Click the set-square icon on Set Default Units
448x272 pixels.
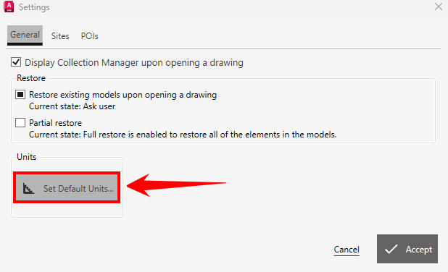28,189
